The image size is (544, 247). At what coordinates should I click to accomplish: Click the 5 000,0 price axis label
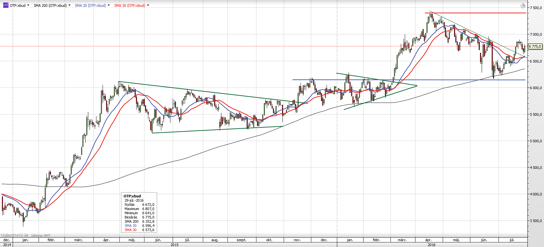pos(536,141)
